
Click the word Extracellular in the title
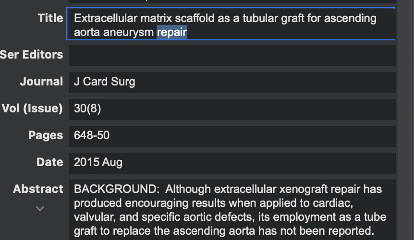coord(106,18)
